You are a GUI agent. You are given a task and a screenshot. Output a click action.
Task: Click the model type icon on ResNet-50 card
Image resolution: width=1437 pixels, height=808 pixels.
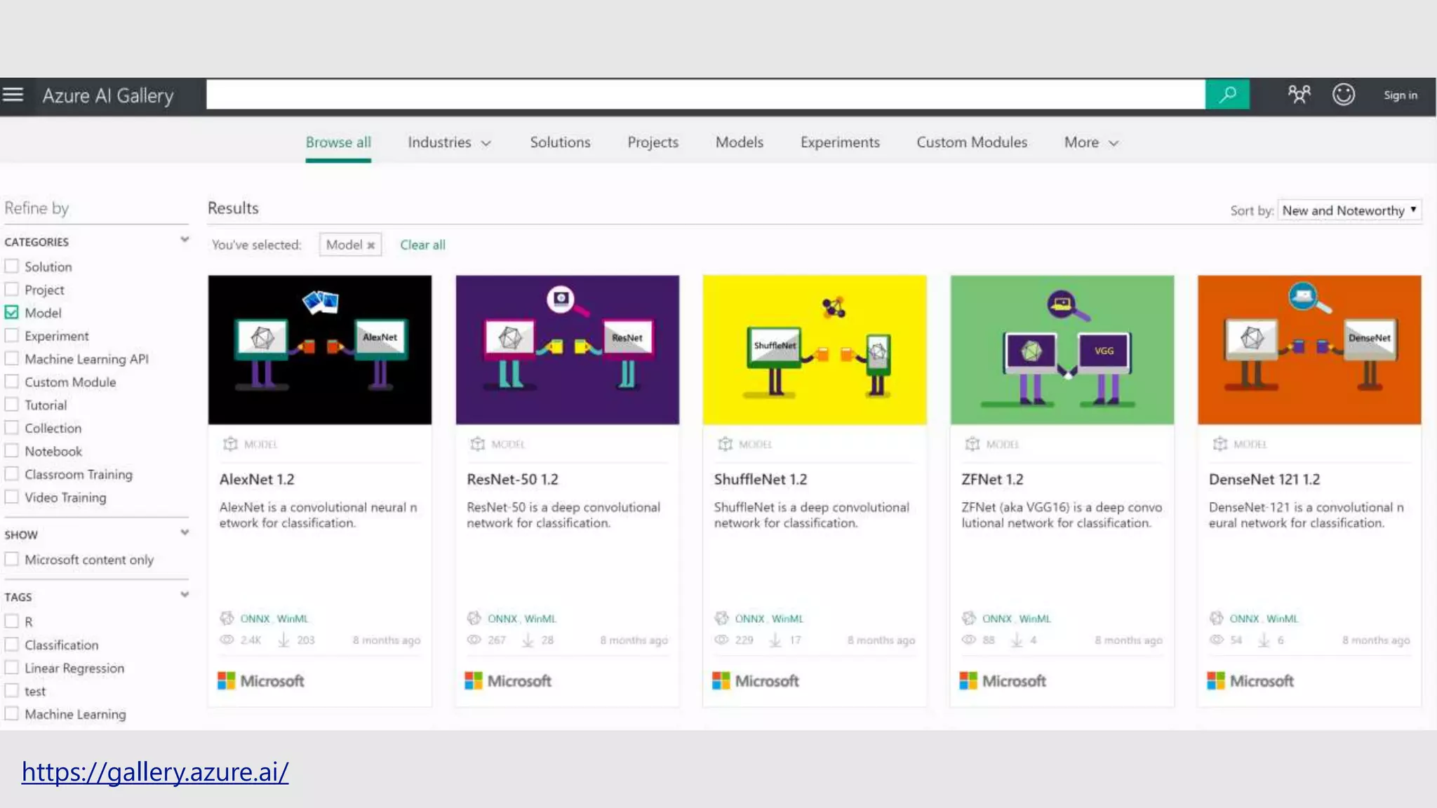click(478, 444)
